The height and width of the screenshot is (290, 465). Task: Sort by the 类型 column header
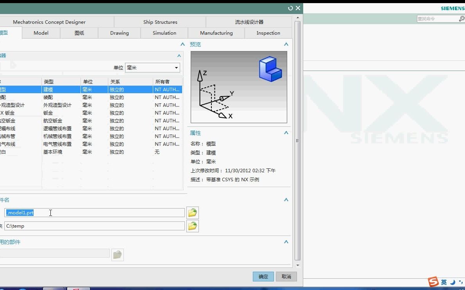61,82
